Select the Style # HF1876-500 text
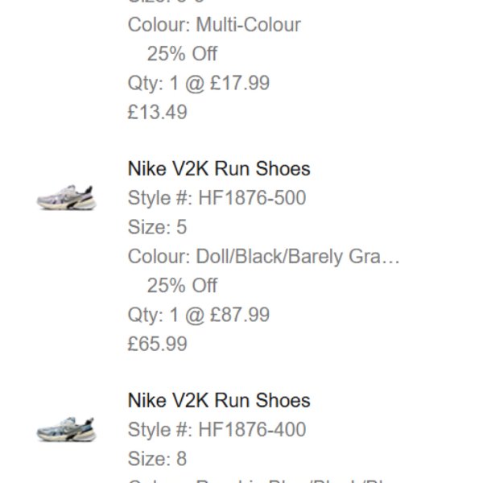 [217, 198]
